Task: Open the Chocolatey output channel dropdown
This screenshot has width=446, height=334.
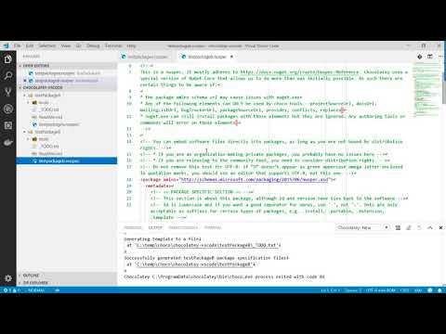Action: point(362,227)
